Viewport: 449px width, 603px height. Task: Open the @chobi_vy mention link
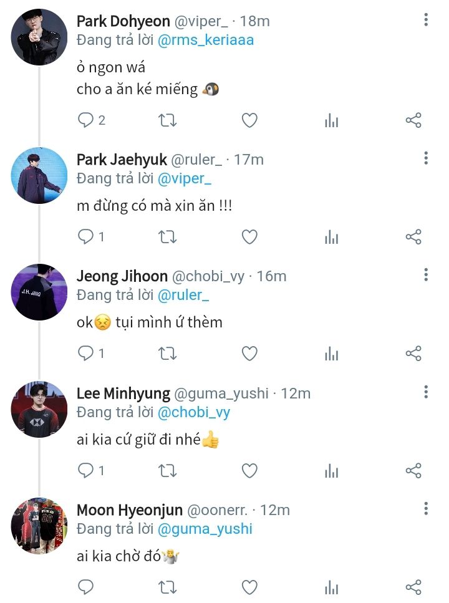click(194, 412)
